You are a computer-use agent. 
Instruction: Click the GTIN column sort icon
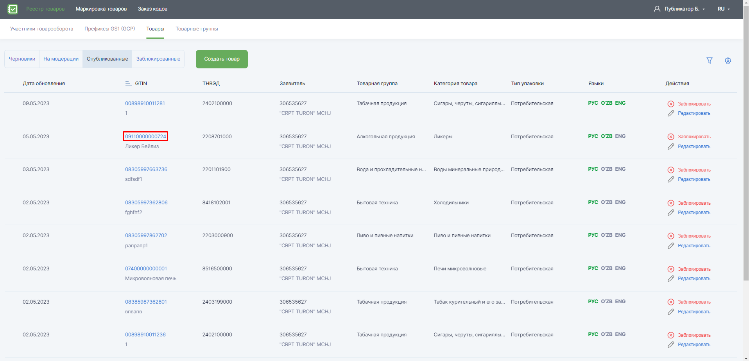click(x=128, y=84)
